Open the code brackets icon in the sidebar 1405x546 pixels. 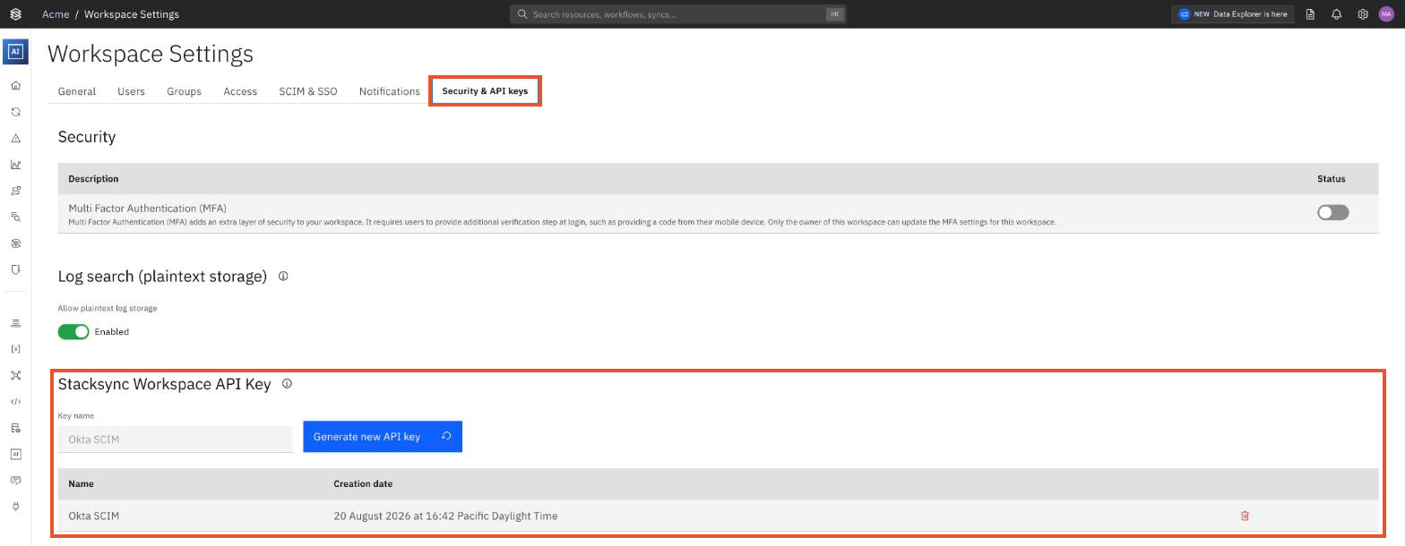click(15, 402)
